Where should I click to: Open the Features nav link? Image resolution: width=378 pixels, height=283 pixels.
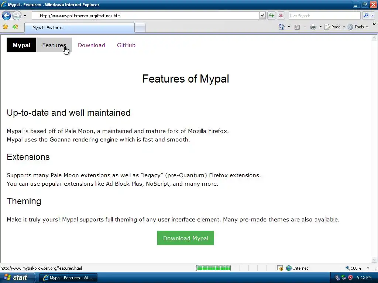[54, 45]
